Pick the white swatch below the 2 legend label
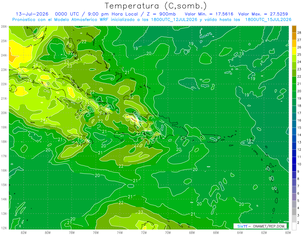Viewport: 306px width, 236px height. [294, 226]
